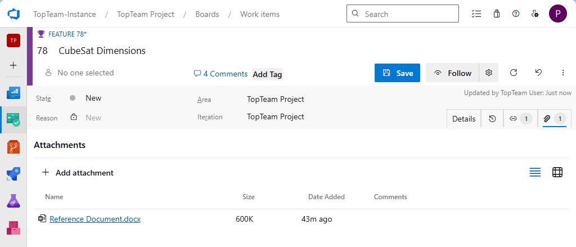Switch attachments to list view
This screenshot has height=247, width=576.
pos(535,173)
